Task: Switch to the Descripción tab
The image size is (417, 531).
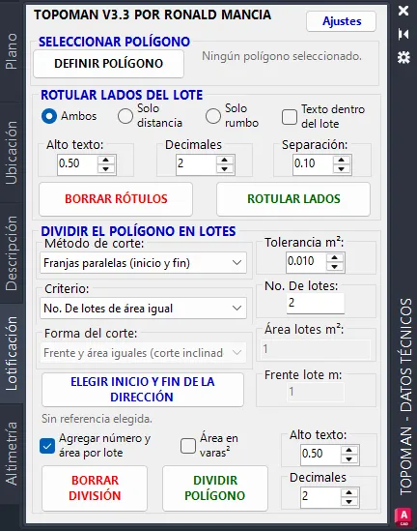Action: (x=12, y=253)
